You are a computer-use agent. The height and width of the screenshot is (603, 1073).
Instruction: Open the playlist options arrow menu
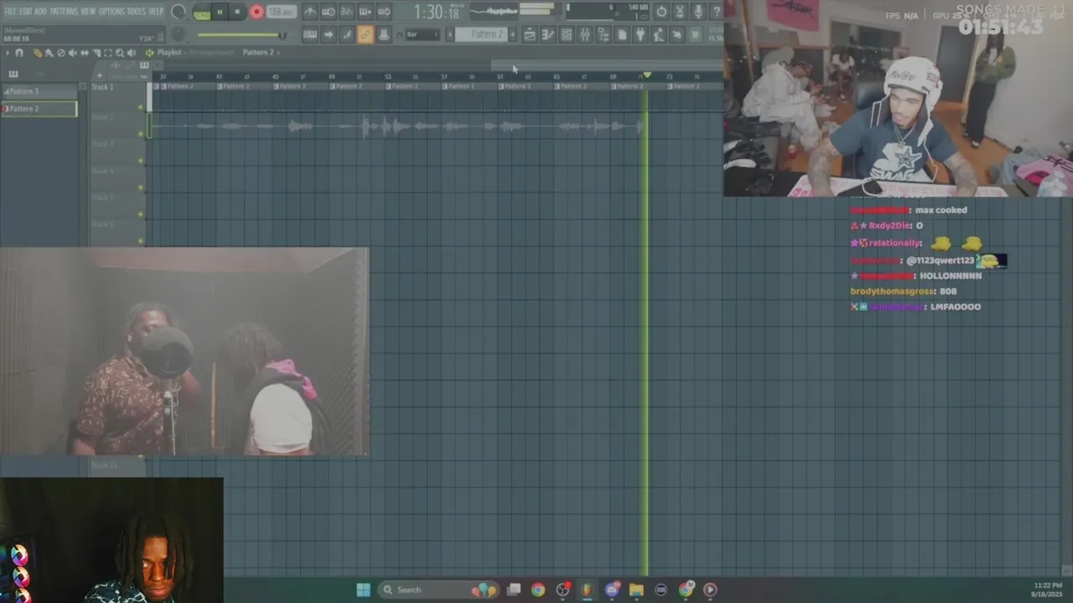[8, 53]
